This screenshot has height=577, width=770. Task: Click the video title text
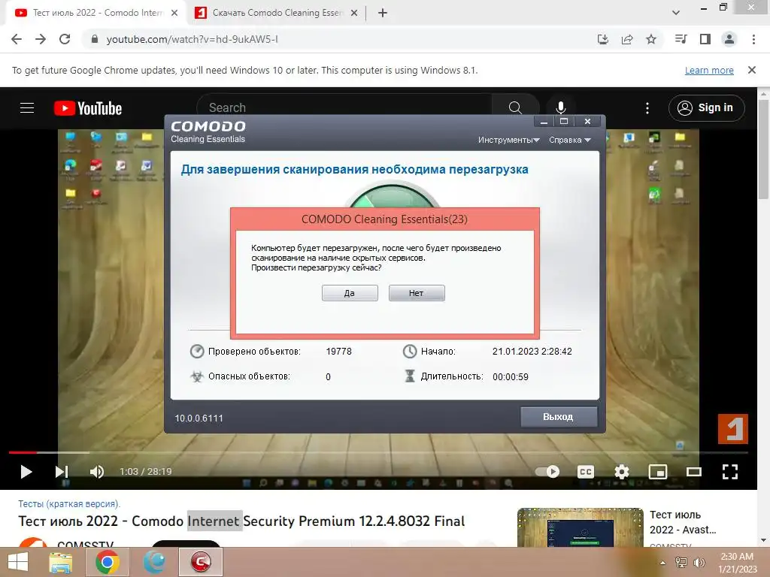[241, 521]
